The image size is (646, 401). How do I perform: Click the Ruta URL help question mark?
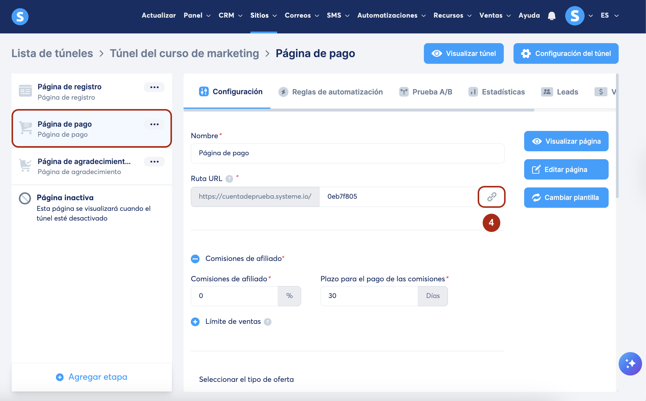(229, 179)
